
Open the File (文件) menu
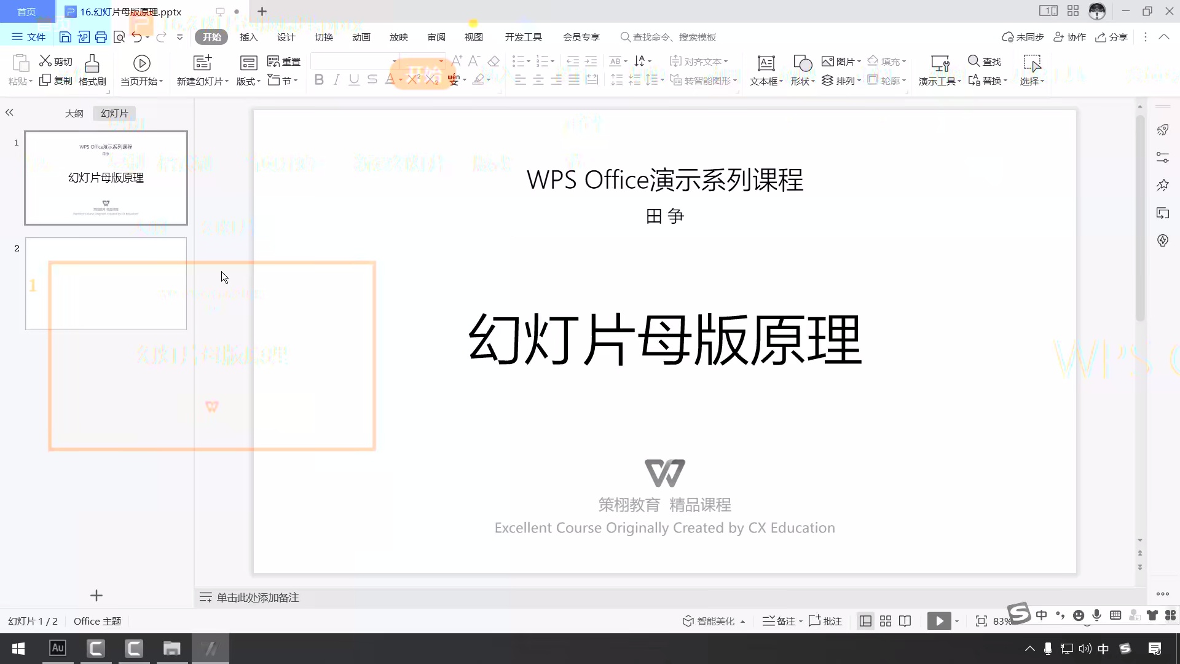click(29, 37)
